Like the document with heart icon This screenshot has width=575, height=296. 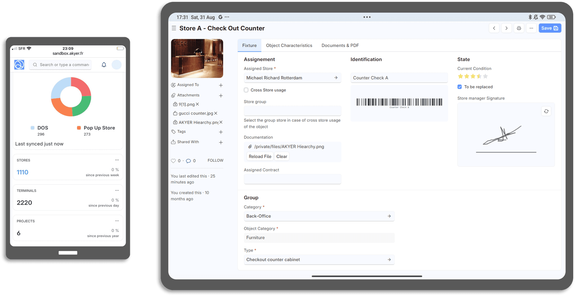tap(173, 161)
